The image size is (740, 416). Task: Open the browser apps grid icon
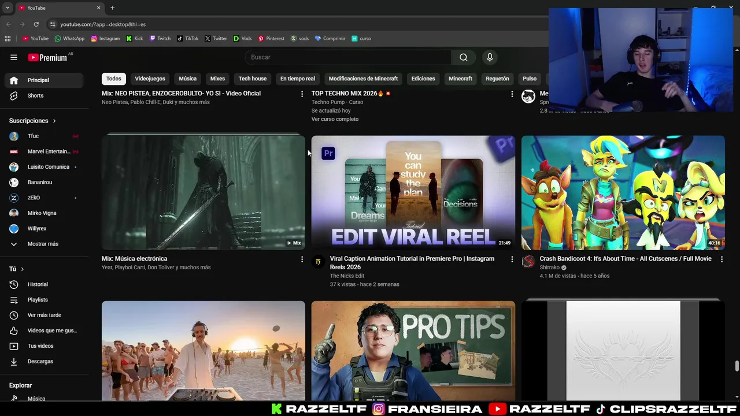pos(8,39)
